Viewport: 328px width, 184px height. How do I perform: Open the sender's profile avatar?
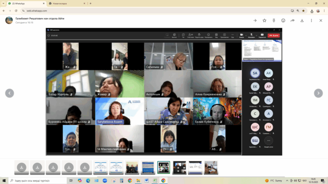9,20
